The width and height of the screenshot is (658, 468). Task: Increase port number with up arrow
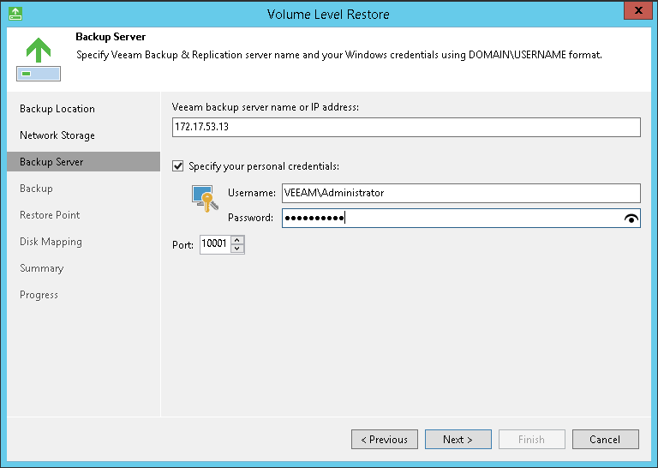(x=237, y=240)
